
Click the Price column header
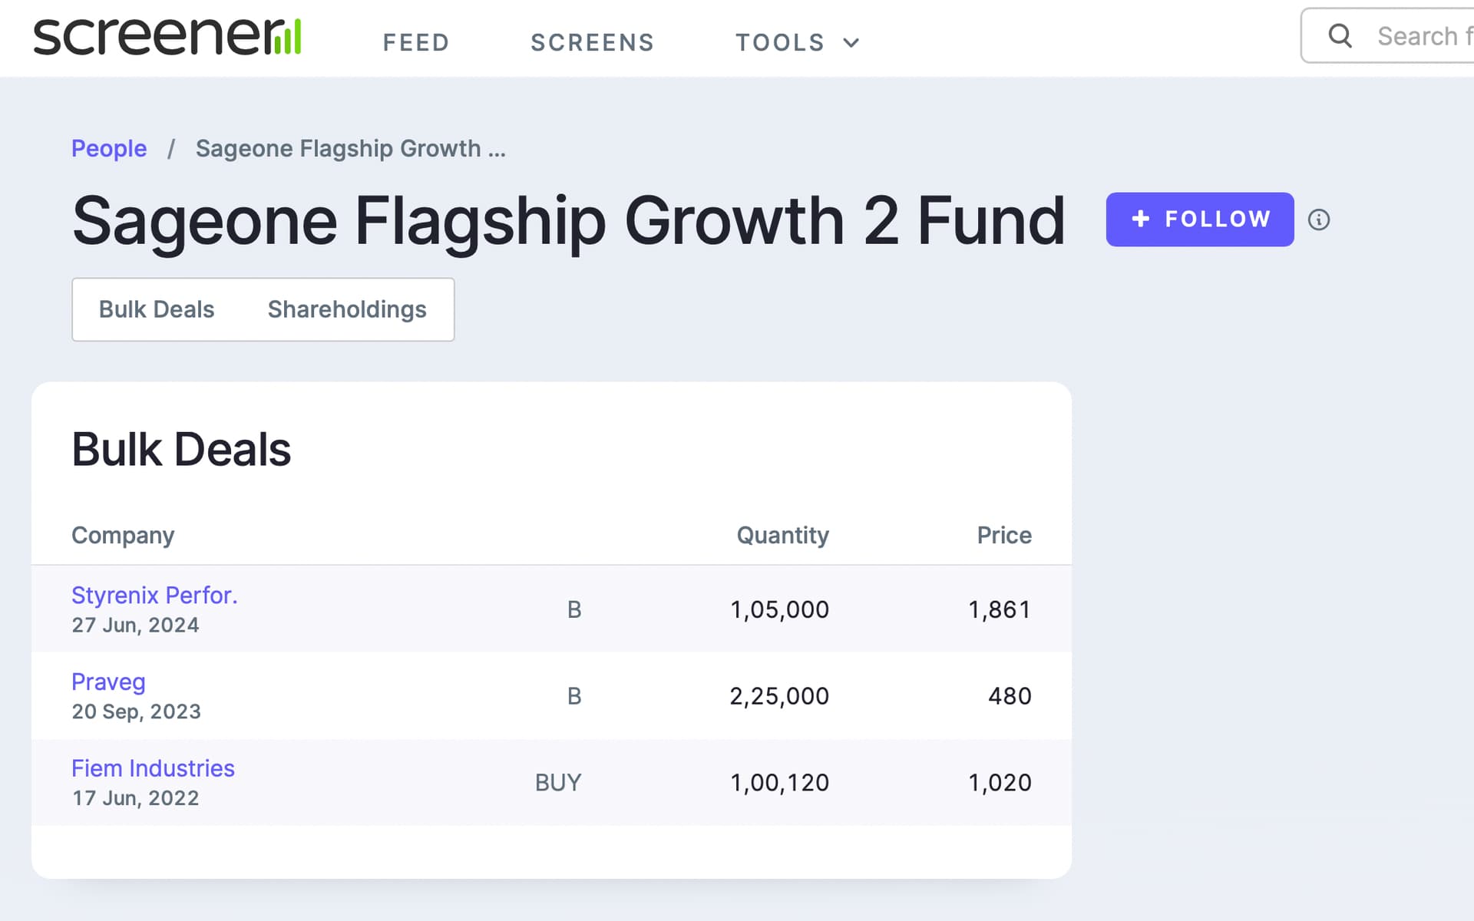coord(1004,535)
